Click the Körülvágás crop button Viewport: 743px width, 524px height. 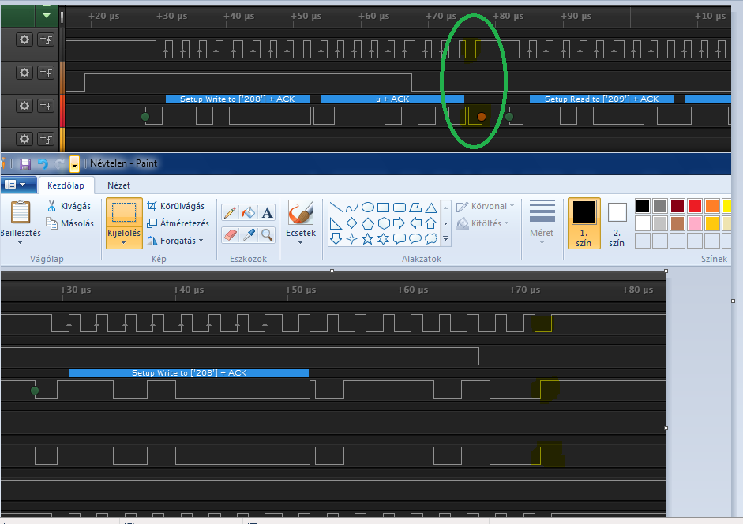(x=176, y=206)
